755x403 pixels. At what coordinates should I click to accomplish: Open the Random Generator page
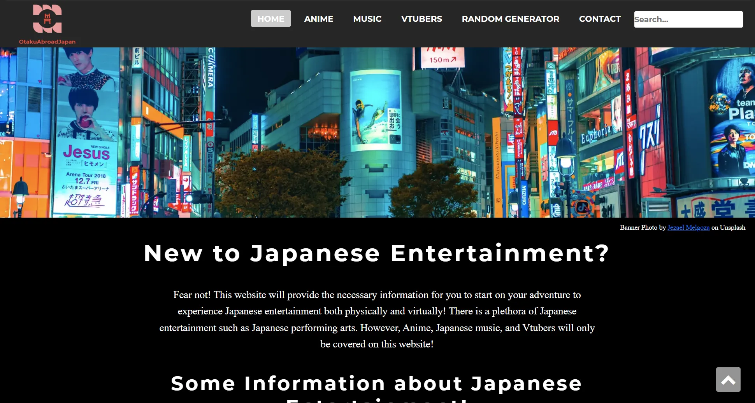(x=511, y=19)
